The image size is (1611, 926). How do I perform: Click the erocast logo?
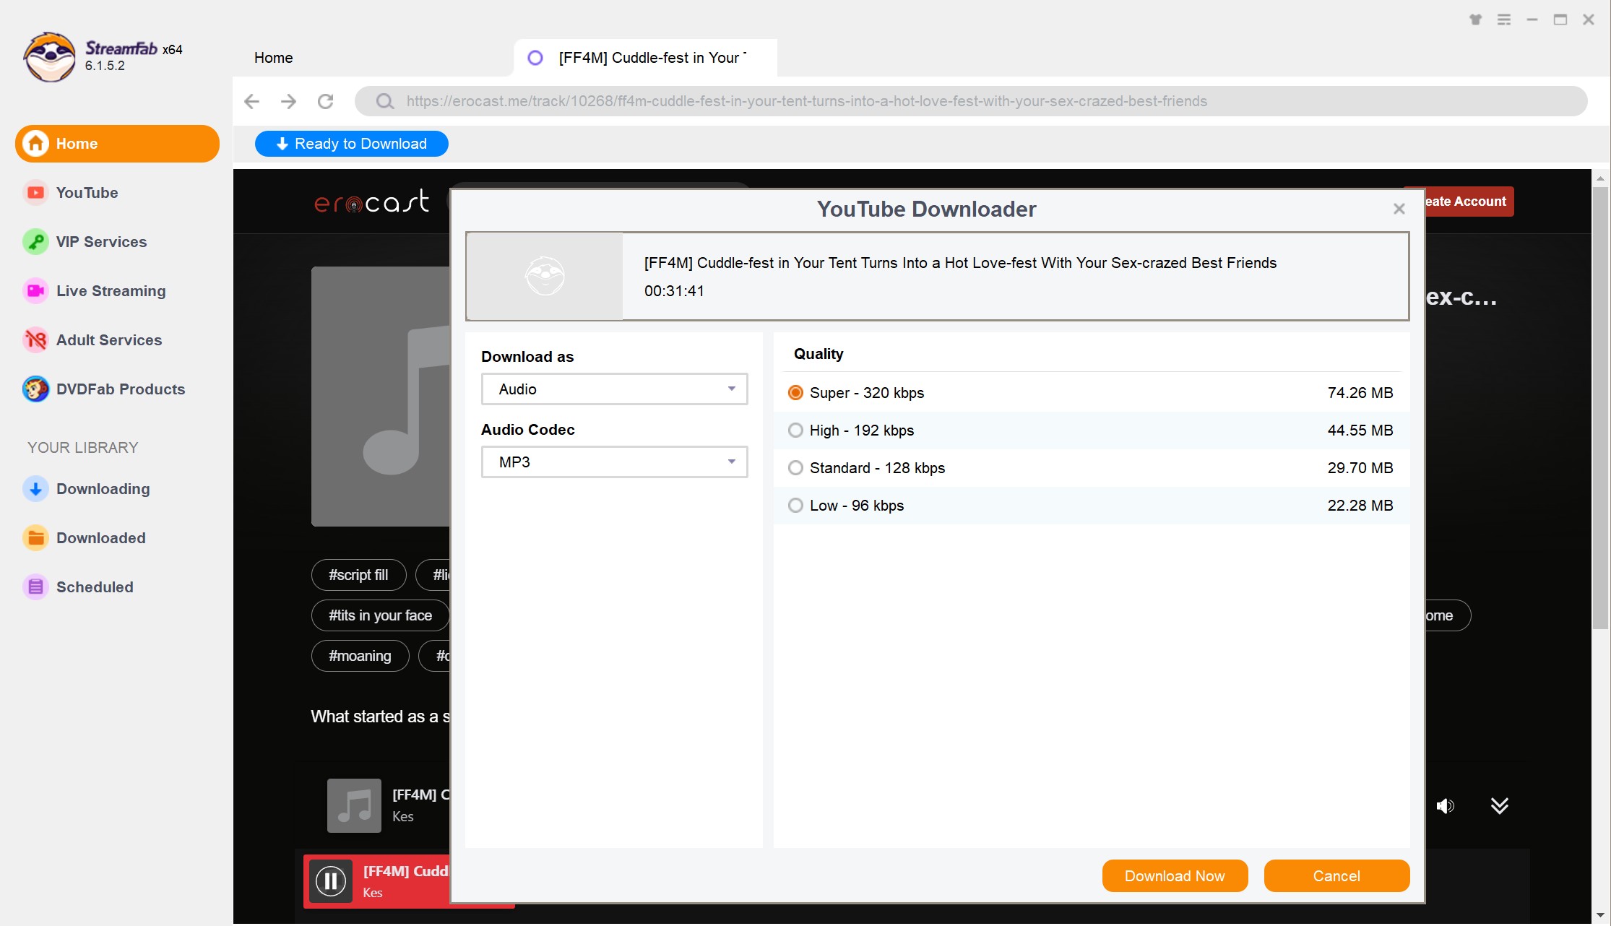[x=372, y=202]
